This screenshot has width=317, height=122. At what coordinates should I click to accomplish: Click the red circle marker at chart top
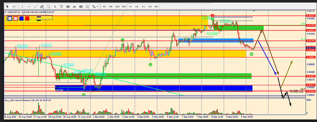pos(213,16)
